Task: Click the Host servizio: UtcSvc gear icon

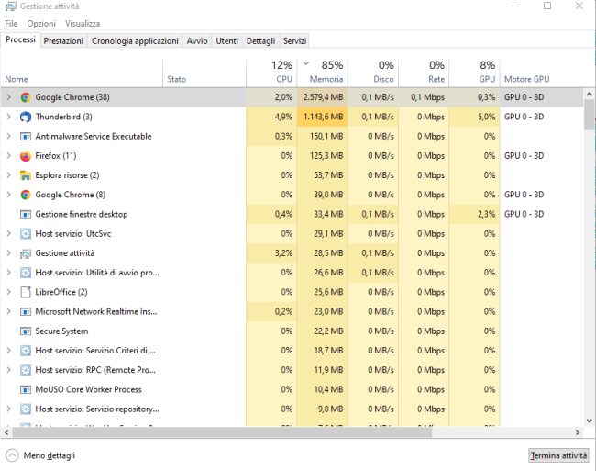Action: tap(26, 233)
